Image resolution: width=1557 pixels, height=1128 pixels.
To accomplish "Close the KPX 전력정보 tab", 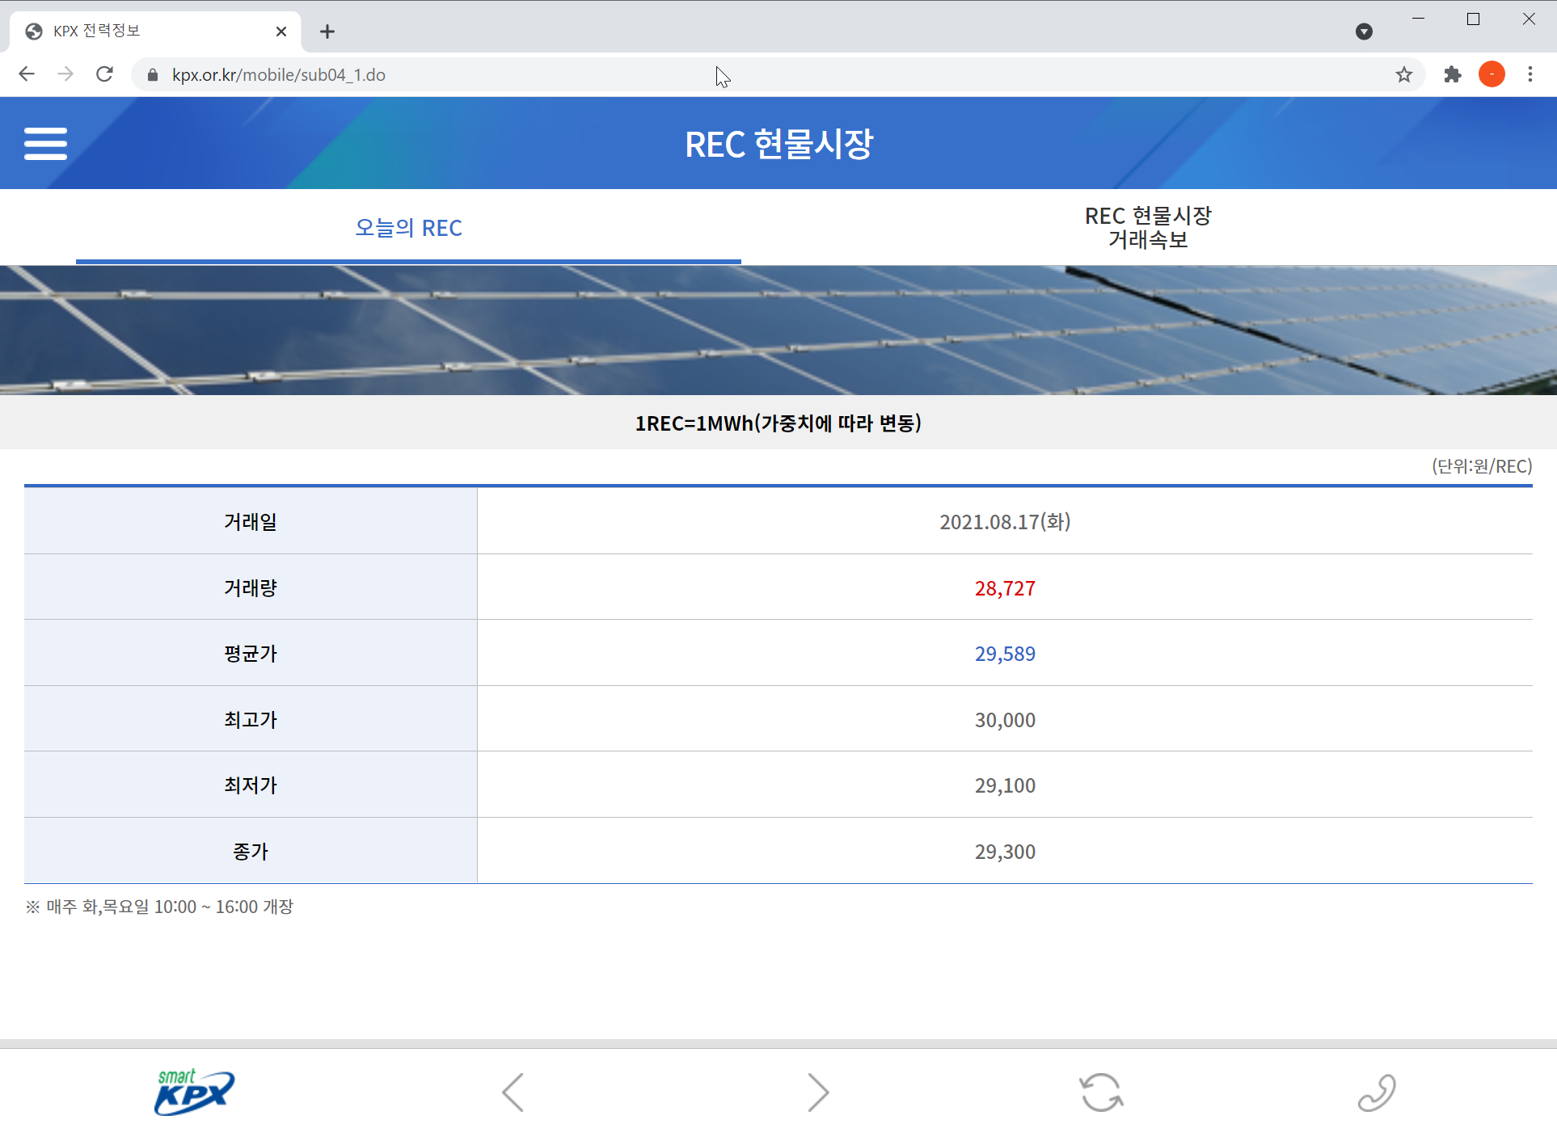I will coord(281,32).
